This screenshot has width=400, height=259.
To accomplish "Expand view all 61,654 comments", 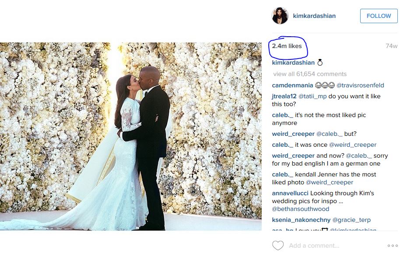I will coord(310,74).
